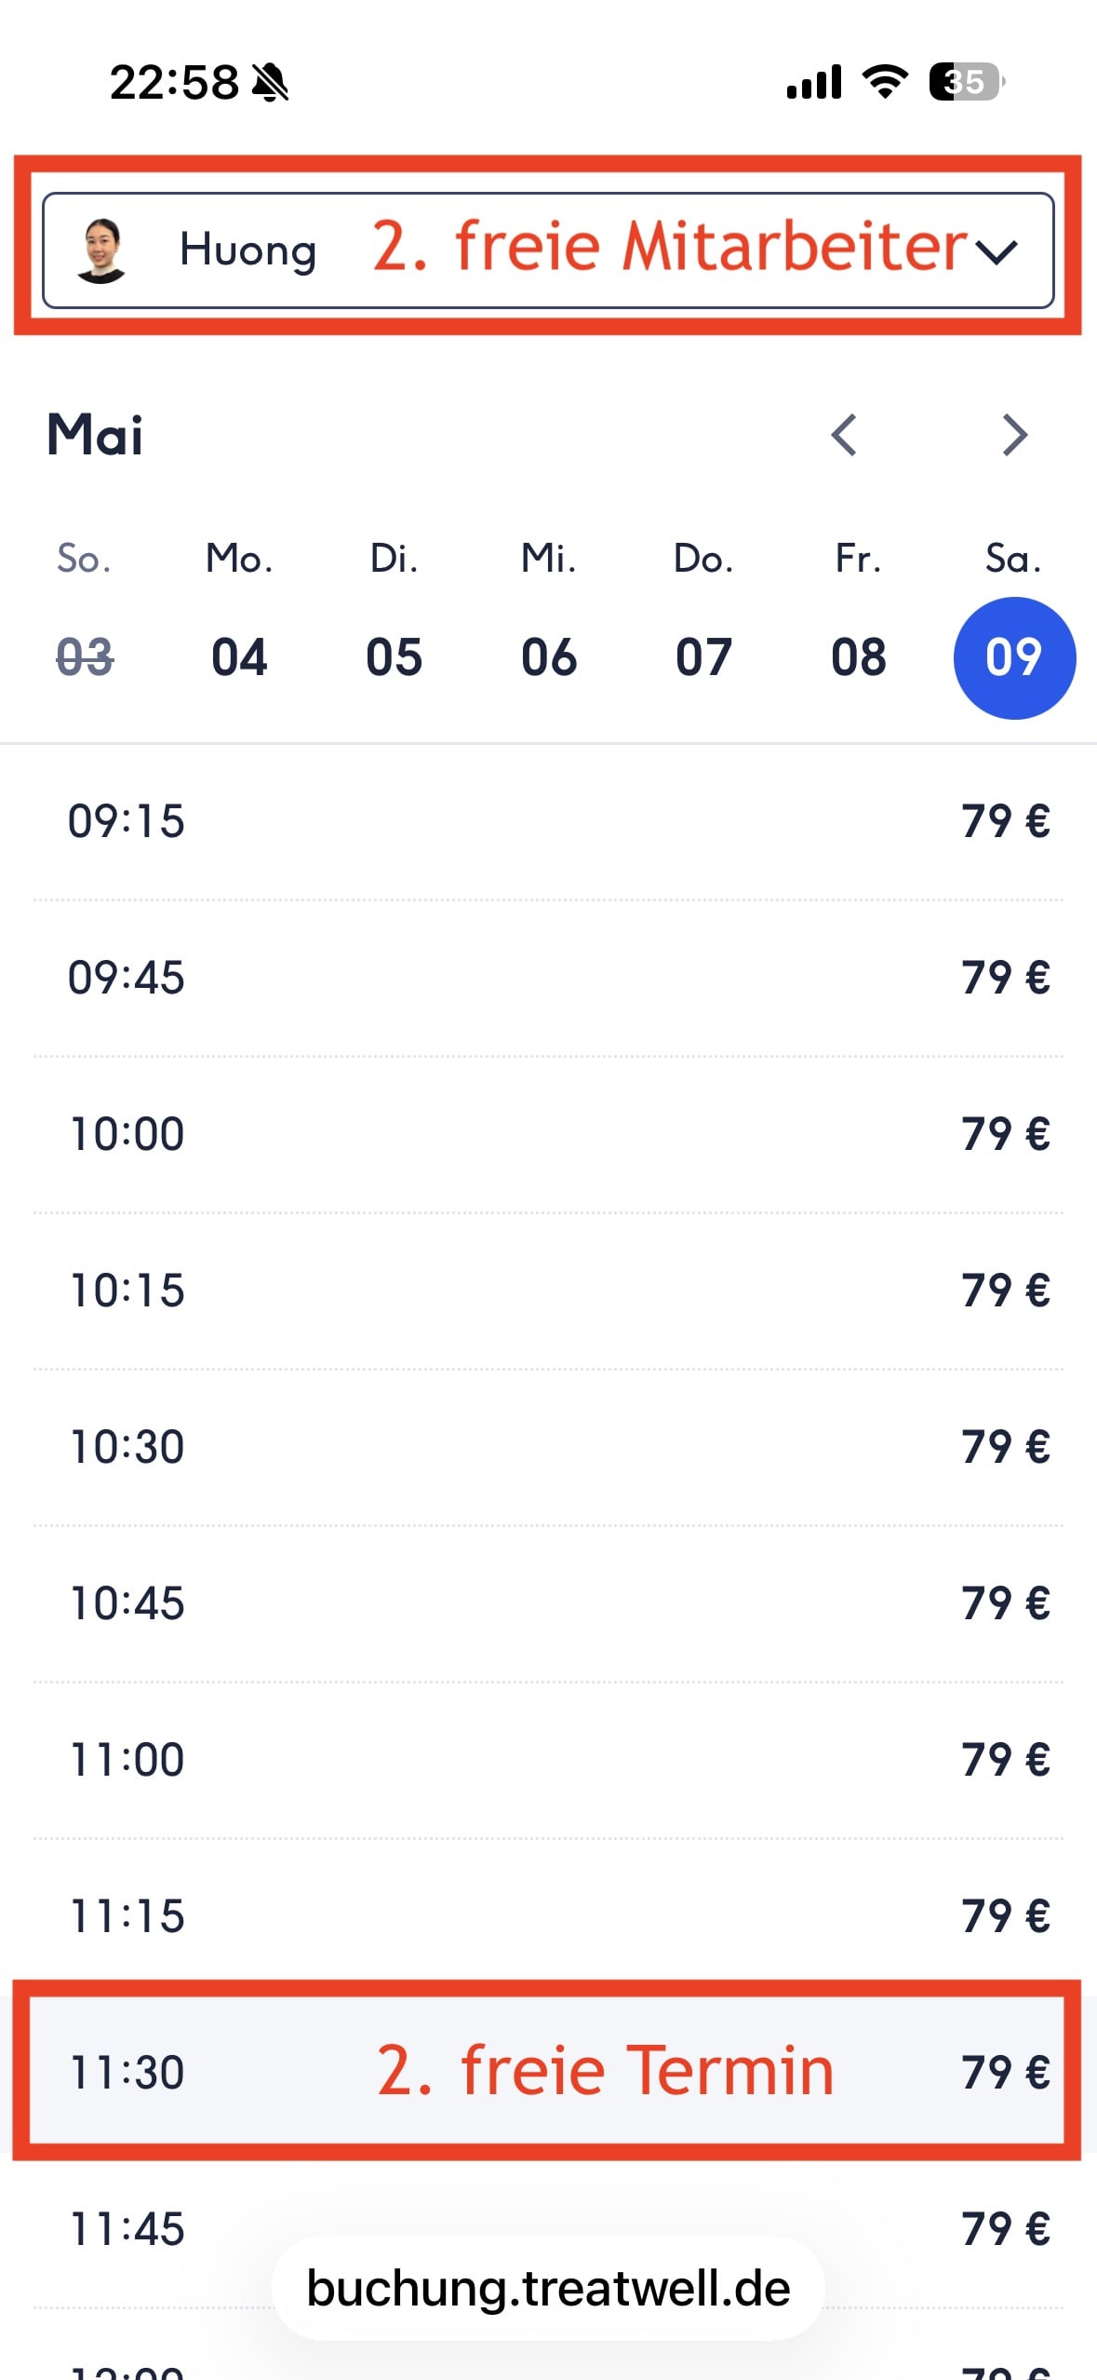This screenshot has width=1097, height=2380.
Task: Expand staff selector via down chevron
Action: (997, 251)
